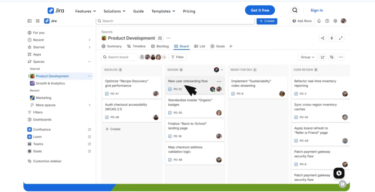Add a new view with plus icon
Image resolution: width=375 pixels, height=192 pixels.
[231, 46]
